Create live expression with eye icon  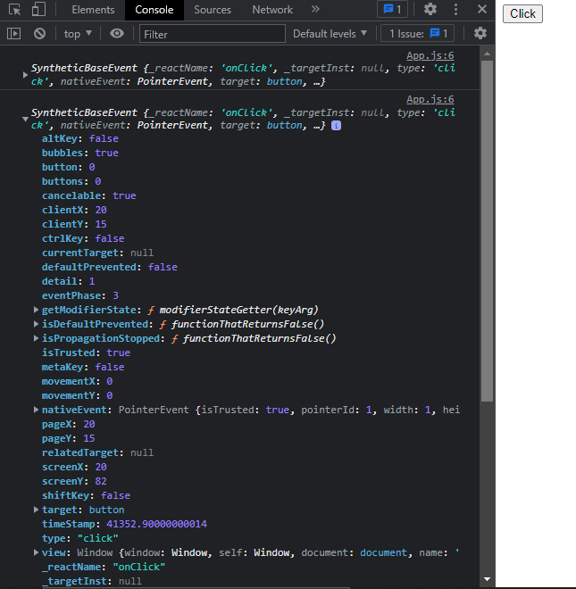pos(117,34)
